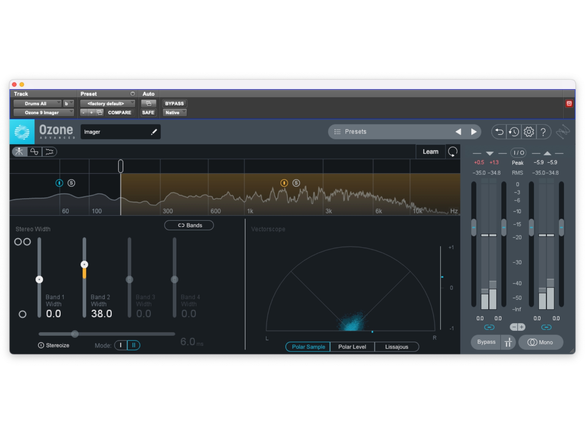
Task: Click the double circle stereo icon
Action: coord(22,242)
